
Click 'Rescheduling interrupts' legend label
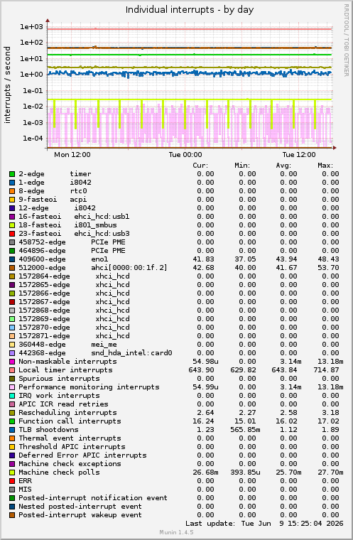coord(68,413)
